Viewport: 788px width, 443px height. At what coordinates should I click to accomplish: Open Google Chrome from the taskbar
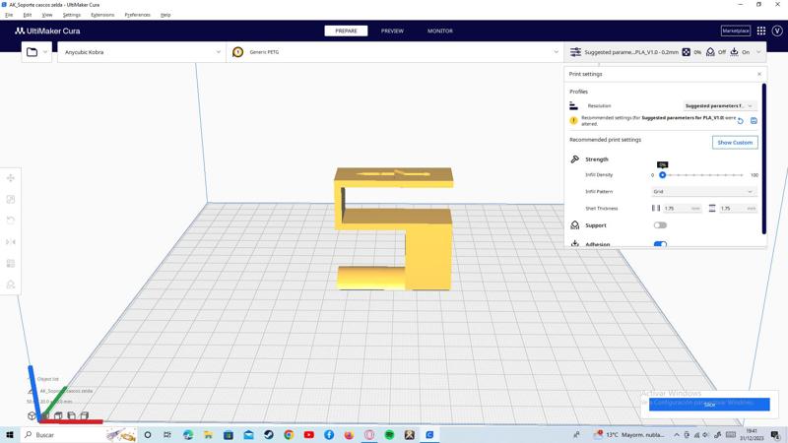pyautogui.click(x=289, y=434)
